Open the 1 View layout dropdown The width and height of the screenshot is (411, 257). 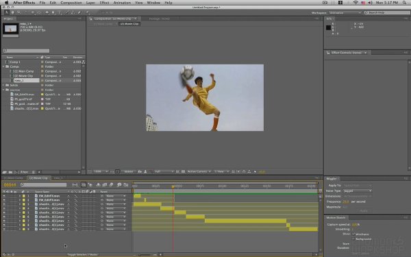pyautogui.click(x=221, y=171)
